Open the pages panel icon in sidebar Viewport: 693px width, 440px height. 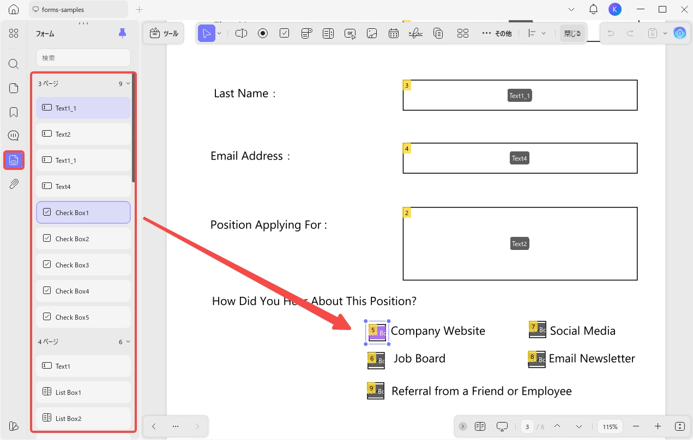[14, 88]
